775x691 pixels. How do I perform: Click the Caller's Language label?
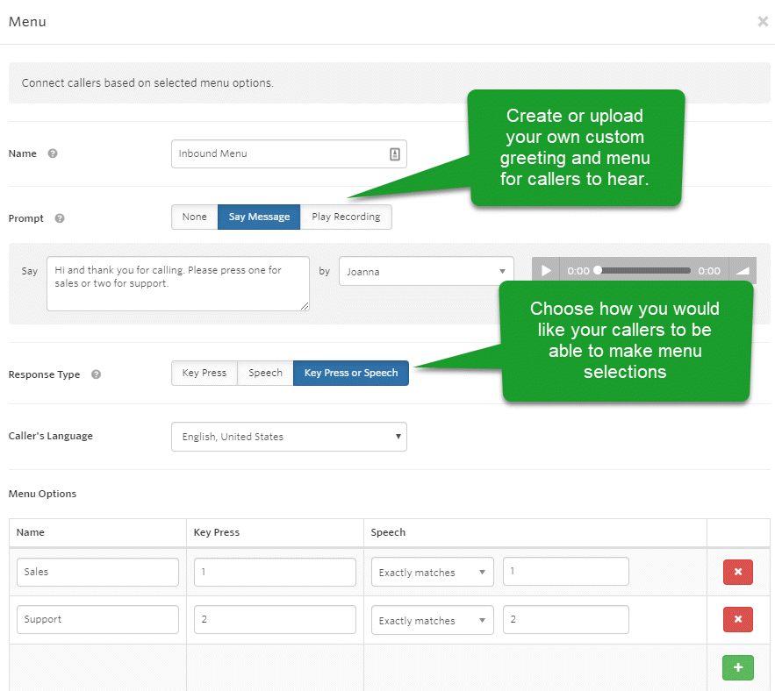50,436
